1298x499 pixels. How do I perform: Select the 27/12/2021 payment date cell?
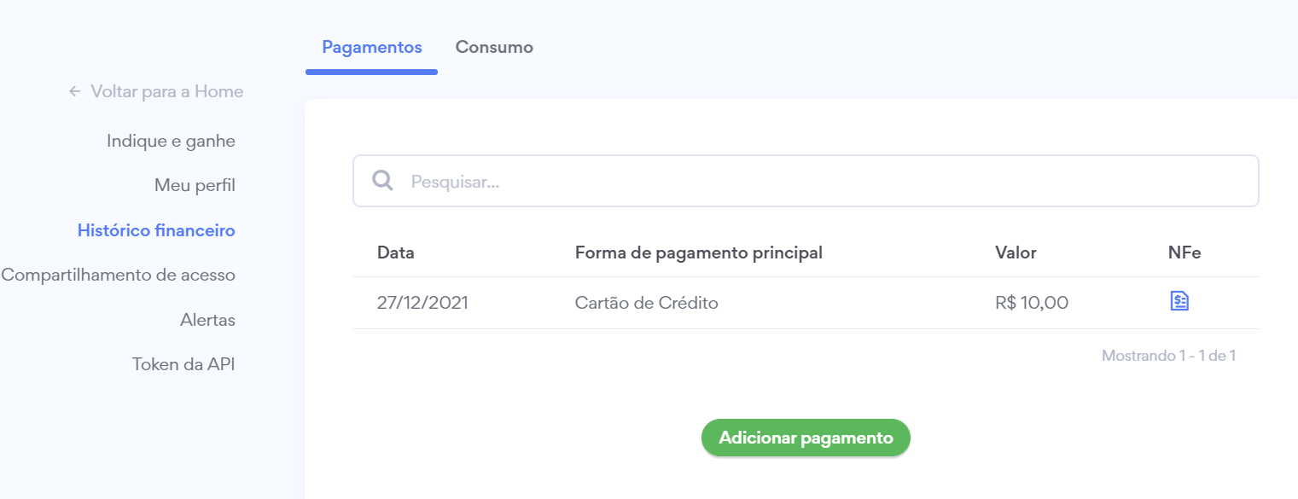(422, 303)
